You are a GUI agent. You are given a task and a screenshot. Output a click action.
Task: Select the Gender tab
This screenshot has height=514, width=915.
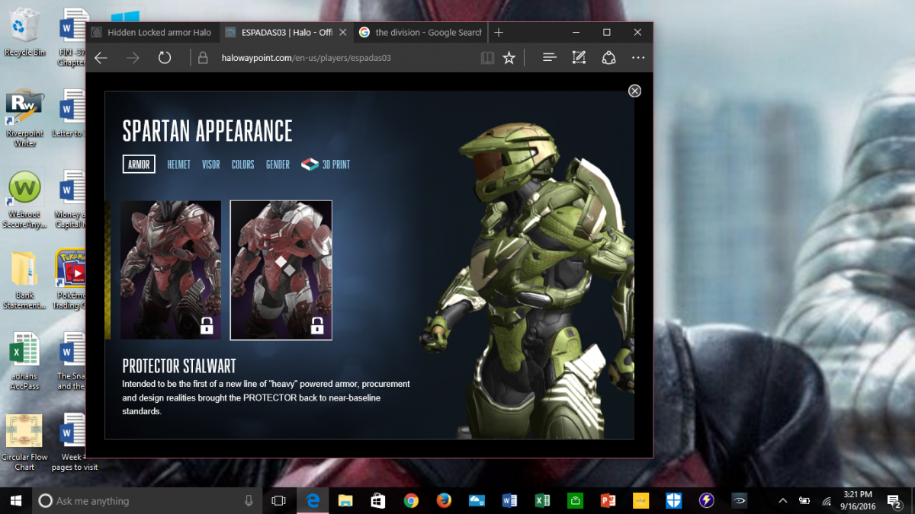pyautogui.click(x=278, y=164)
